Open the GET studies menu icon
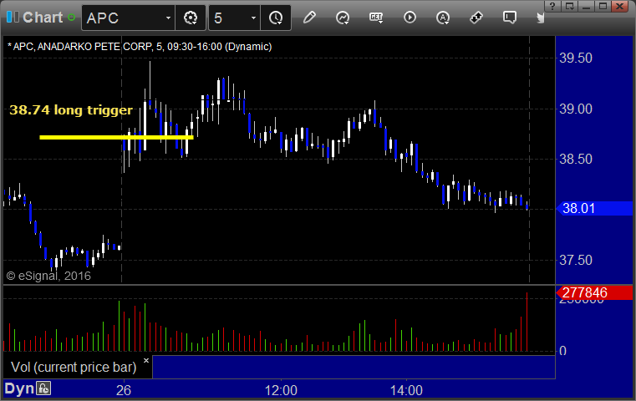The height and width of the screenshot is (401, 636). pos(376,18)
